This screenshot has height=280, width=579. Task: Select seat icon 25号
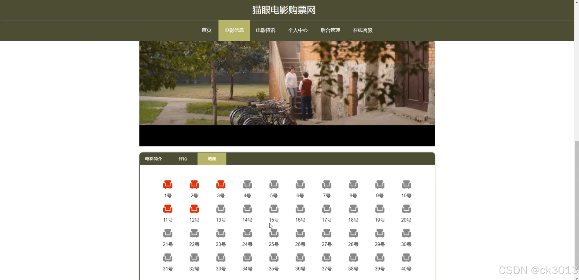[274, 233]
